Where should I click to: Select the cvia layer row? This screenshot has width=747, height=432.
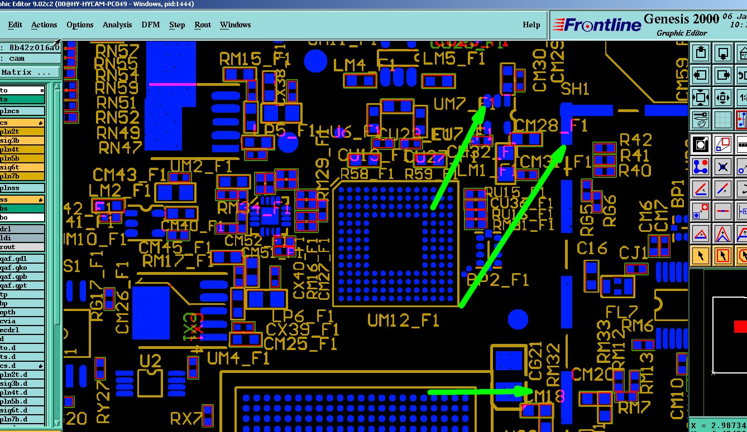[x=22, y=321]
